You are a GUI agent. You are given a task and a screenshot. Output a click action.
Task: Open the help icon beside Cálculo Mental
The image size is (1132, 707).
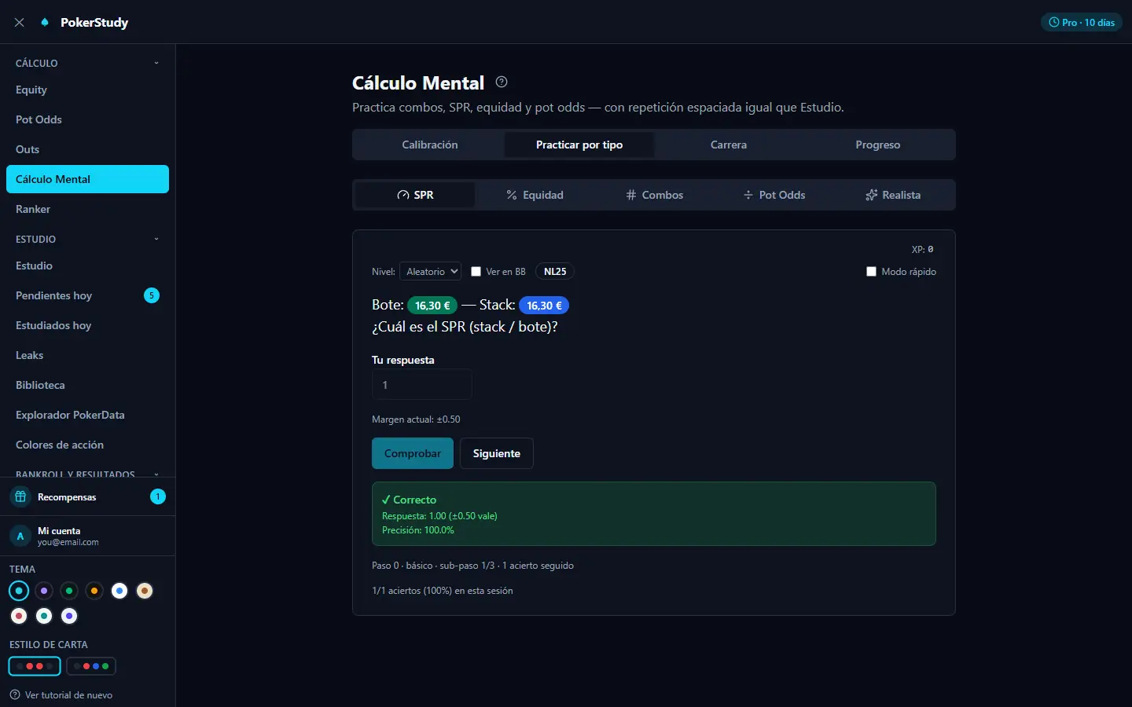502,82
